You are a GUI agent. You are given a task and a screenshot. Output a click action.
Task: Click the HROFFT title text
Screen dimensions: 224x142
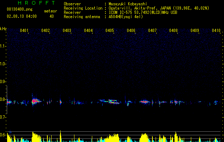click(x=37, y=3)
